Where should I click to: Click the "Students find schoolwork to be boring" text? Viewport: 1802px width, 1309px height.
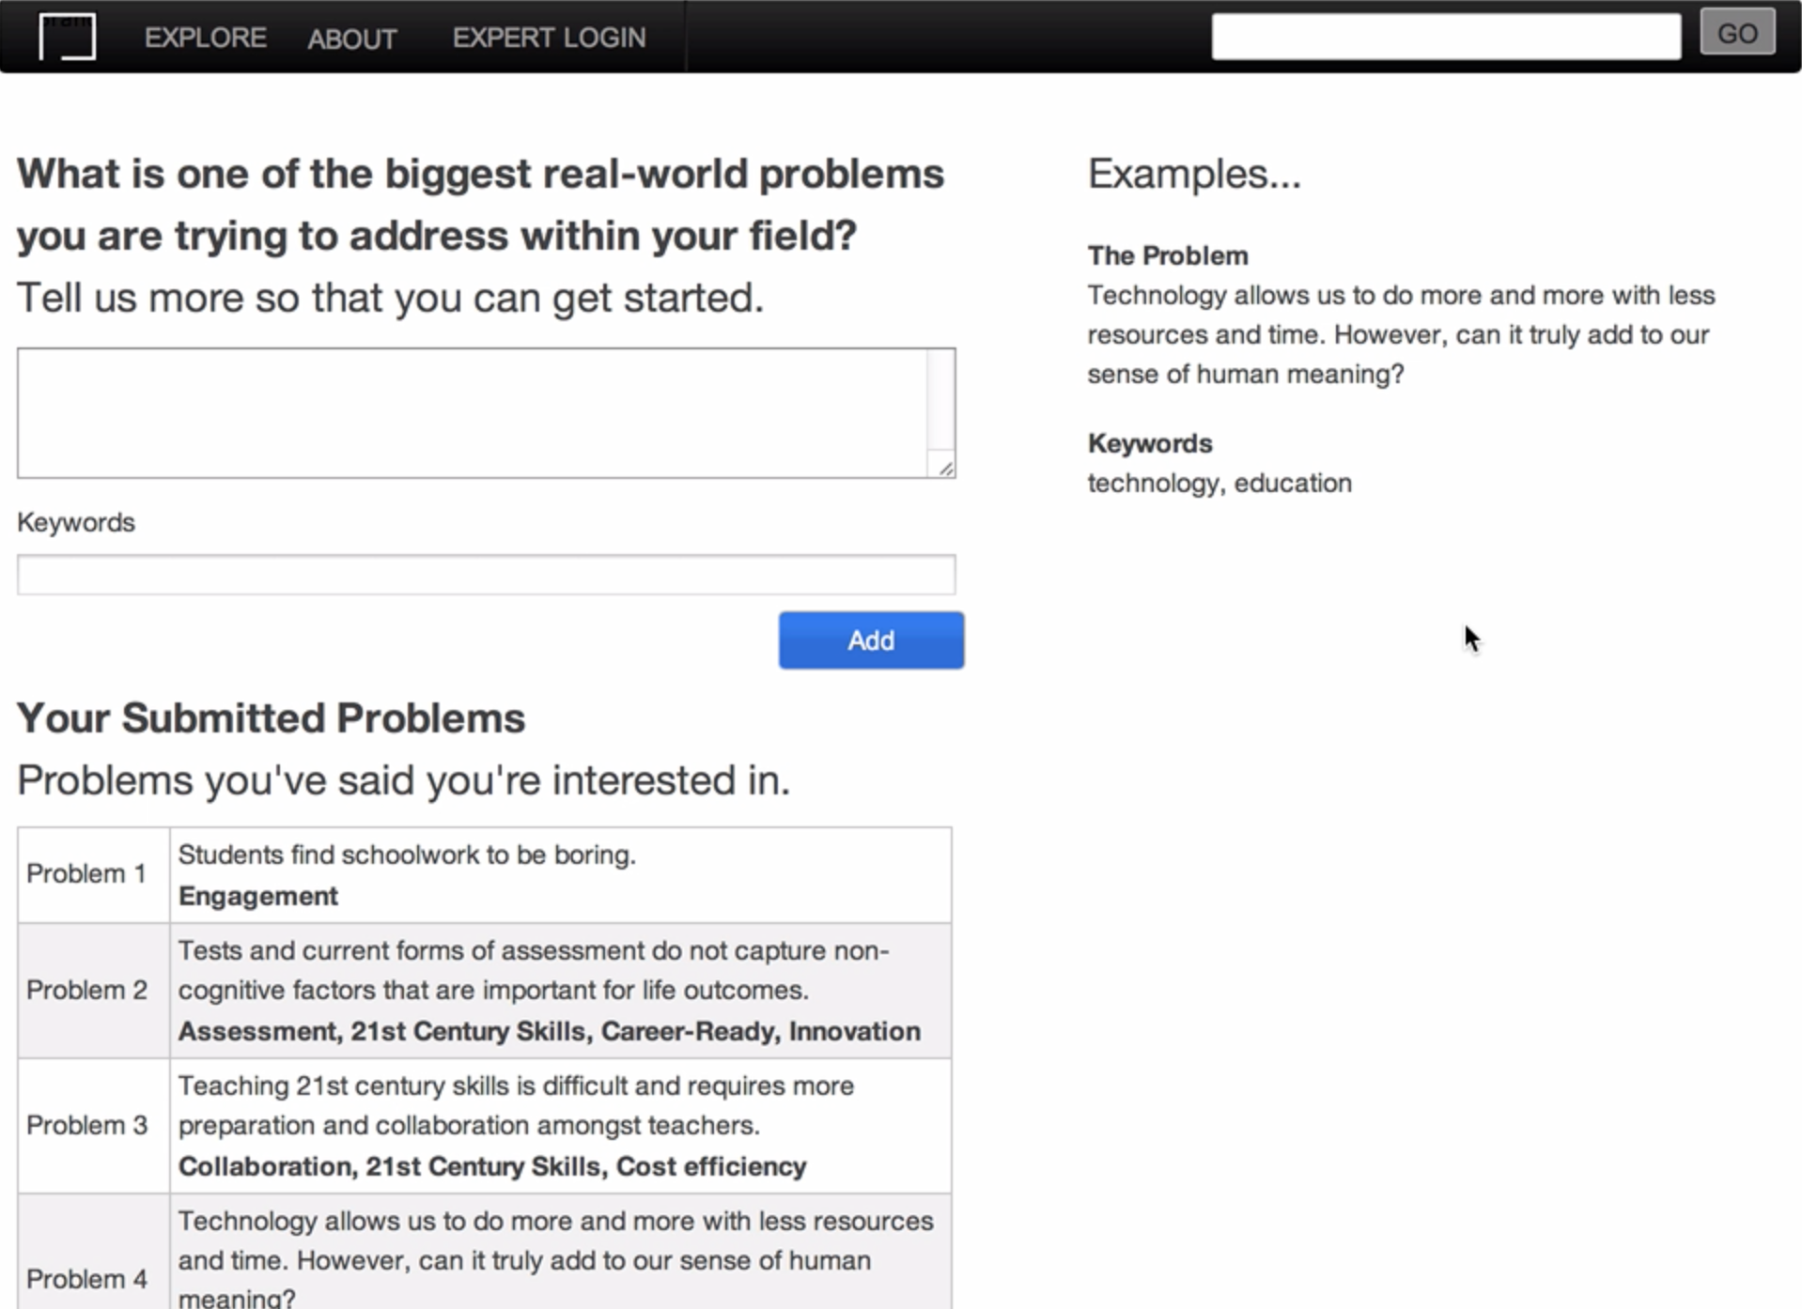[x=407, y=855]
